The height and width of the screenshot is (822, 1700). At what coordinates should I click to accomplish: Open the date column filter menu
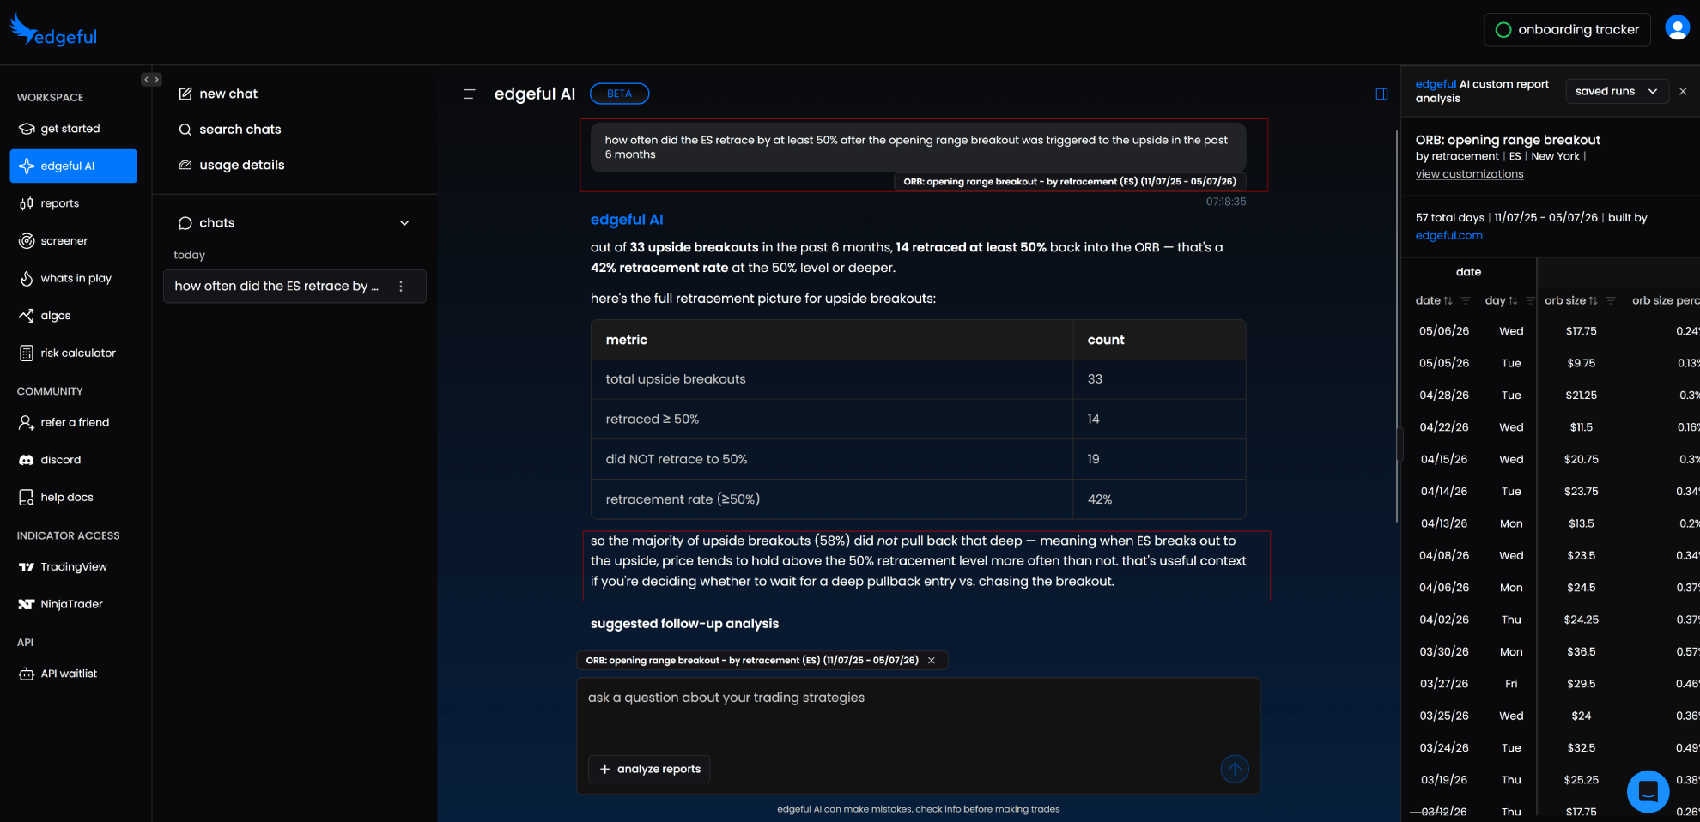tap(1466, 300)
